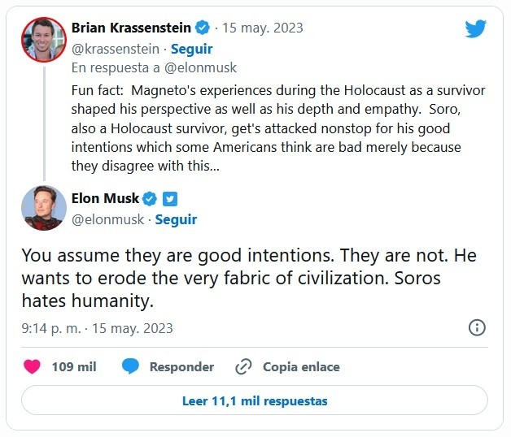Click the Elon Musk display name
Image resolution: width=511 pixels, height=437 pixels.
pos(106,199)
